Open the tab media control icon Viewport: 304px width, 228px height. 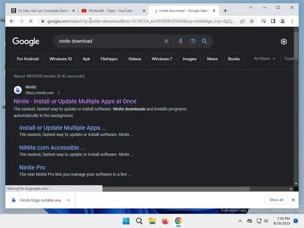click(263, 21)
